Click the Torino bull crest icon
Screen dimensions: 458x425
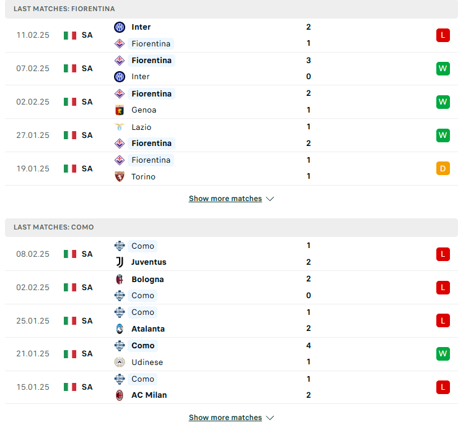coord(120,177)
